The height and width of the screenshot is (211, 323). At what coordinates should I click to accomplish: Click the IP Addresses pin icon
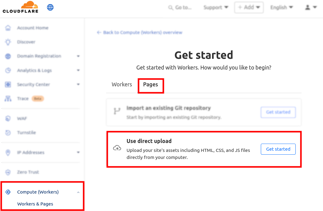[x=8, y=153]
